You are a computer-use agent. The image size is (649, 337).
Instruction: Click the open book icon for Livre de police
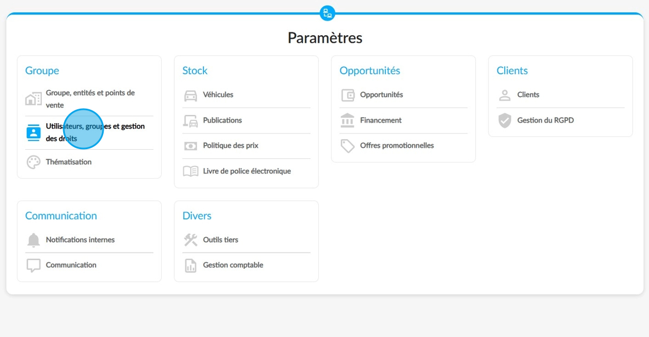(x=191, y=171)
